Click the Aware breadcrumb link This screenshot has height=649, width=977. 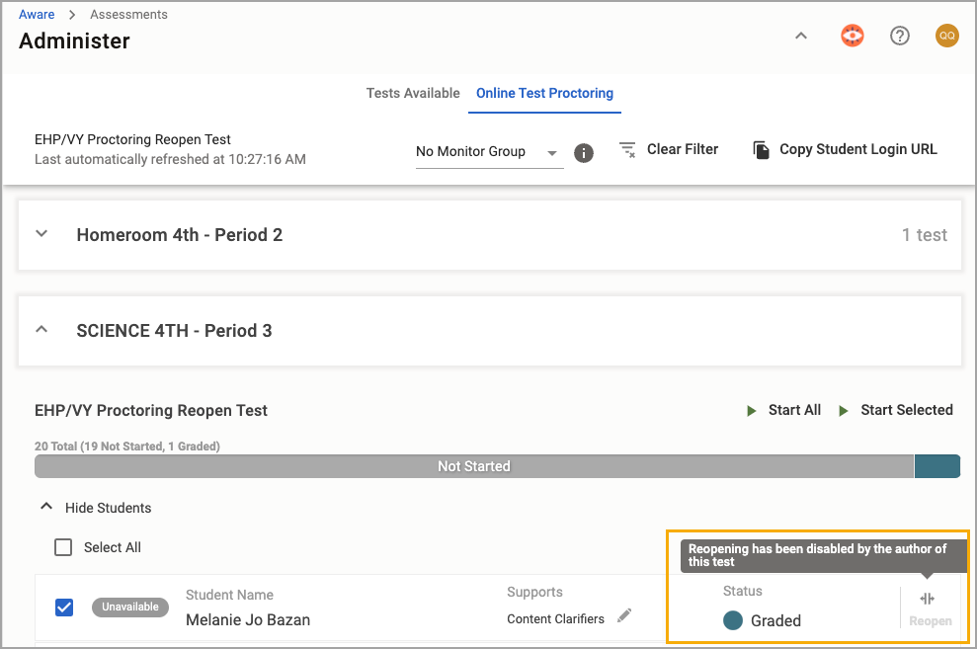(x=37, y=15)
